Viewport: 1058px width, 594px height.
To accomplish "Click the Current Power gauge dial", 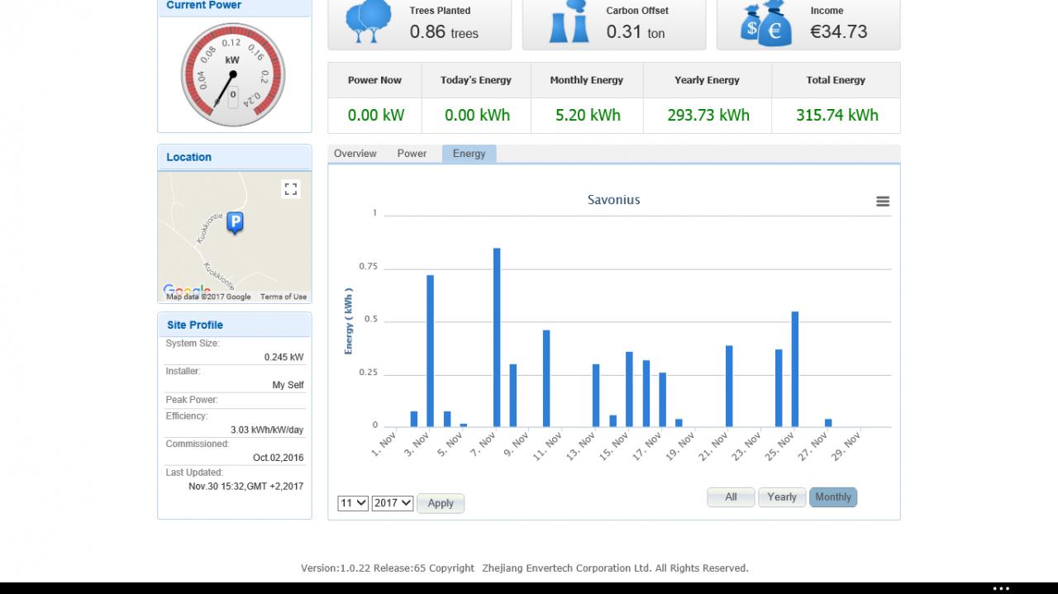I will tap(233, 75).
